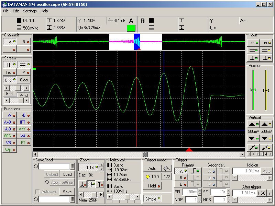Image resolution: width=275 pixels, height=206 pixels.
Task: Click the green channel A 1:1 probe button
Action: [253, 43]
